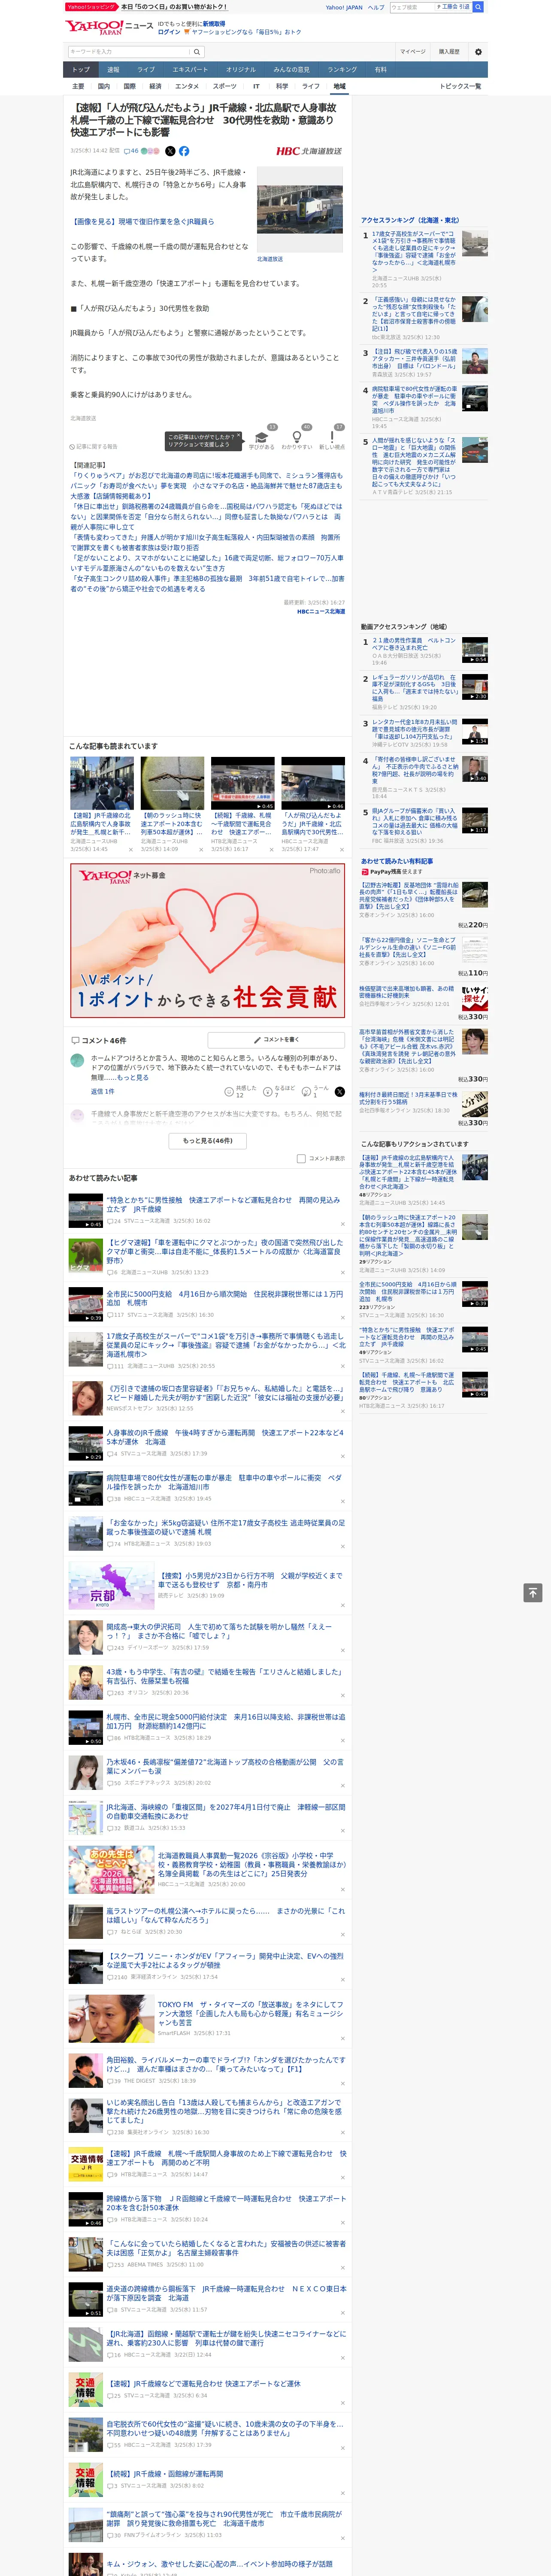React with 新しい視点 exclamation icon
This screenshot has width=551, height=2576.
tap(332, 438)
